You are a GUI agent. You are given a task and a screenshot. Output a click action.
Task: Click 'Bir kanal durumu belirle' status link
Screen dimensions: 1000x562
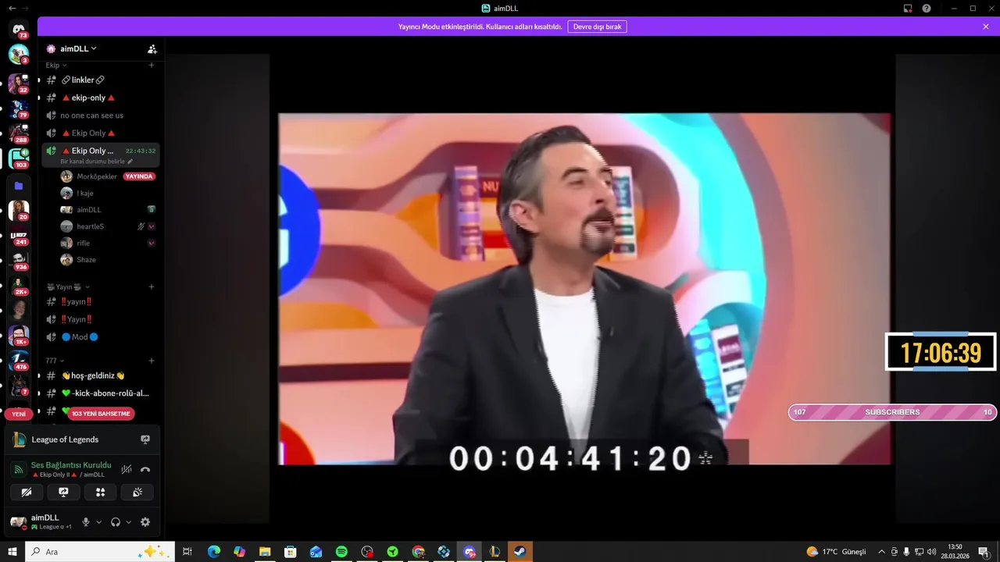coord(96,162)
